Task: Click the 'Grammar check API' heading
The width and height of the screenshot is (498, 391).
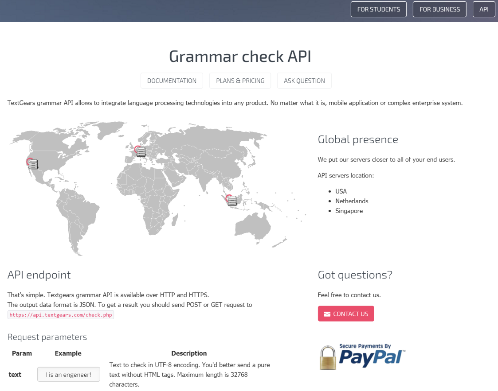Action: (240, 56)
